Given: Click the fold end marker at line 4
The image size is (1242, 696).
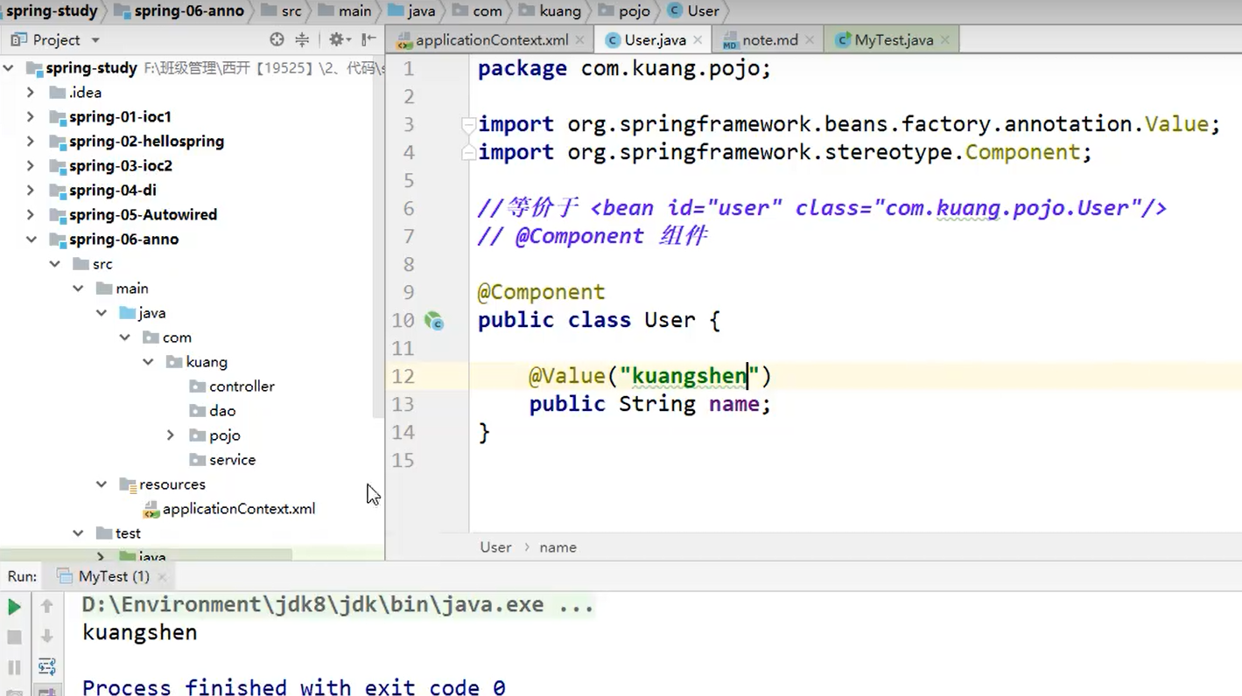Looking at the screenshot, I should tap(468, 152).
